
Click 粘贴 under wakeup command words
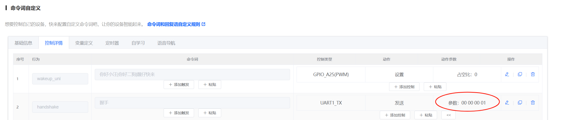click(210, 85)
